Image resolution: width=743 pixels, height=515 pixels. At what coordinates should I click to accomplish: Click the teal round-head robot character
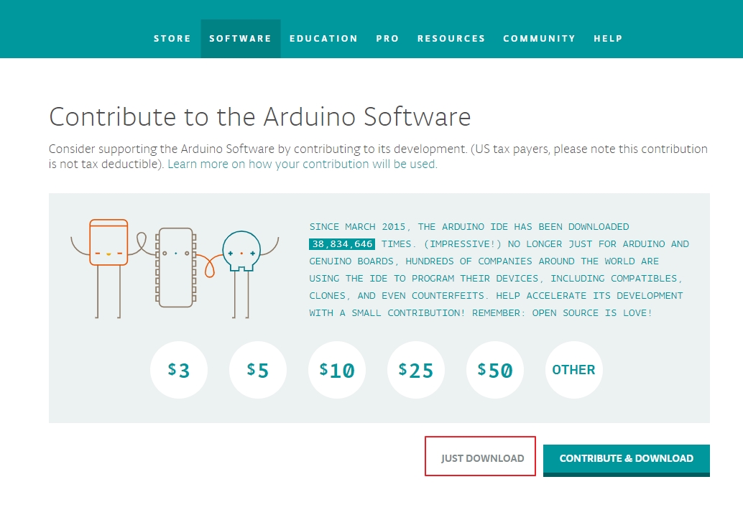click(x=241, y=274)
